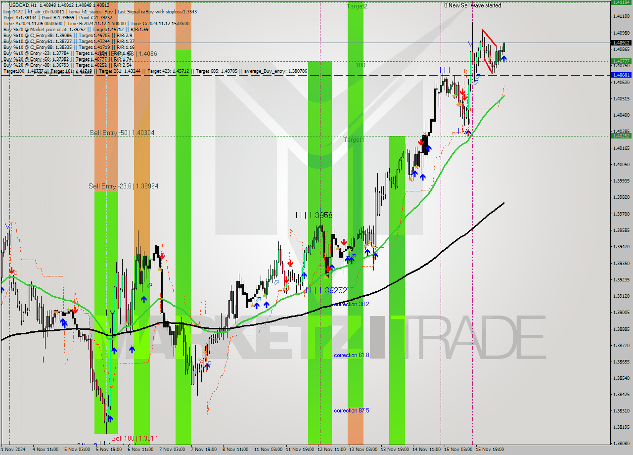The height and width of the screenshot is (455, 633).
Task: Click the '14 Nov 11:00' time axis label
Action: (x=426, y=450)
